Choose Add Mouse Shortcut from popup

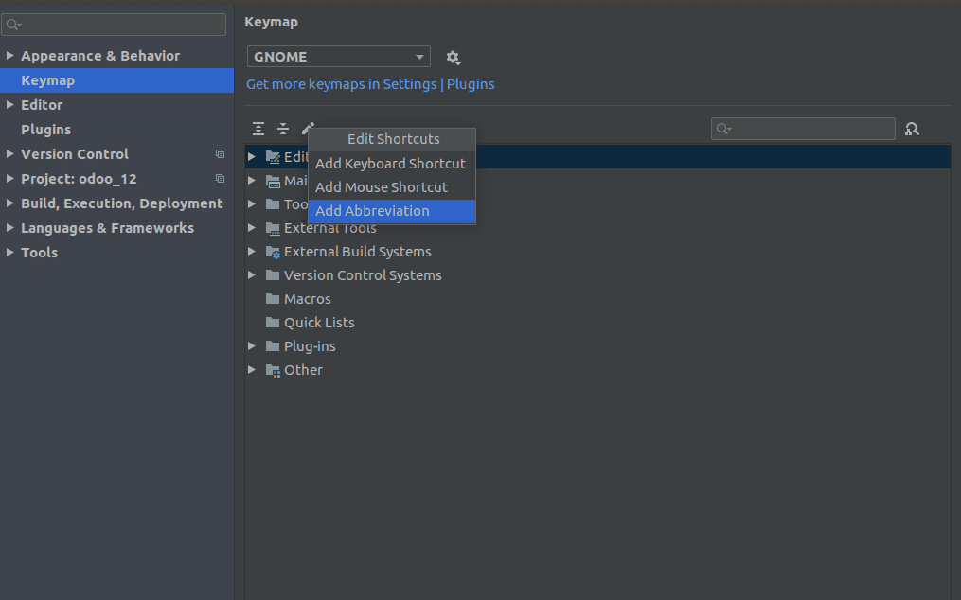(392, 187)
